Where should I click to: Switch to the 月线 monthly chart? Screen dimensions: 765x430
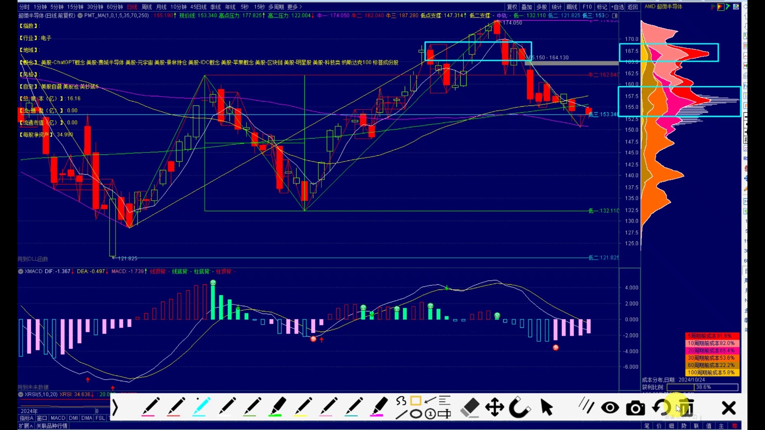(161, 7)
